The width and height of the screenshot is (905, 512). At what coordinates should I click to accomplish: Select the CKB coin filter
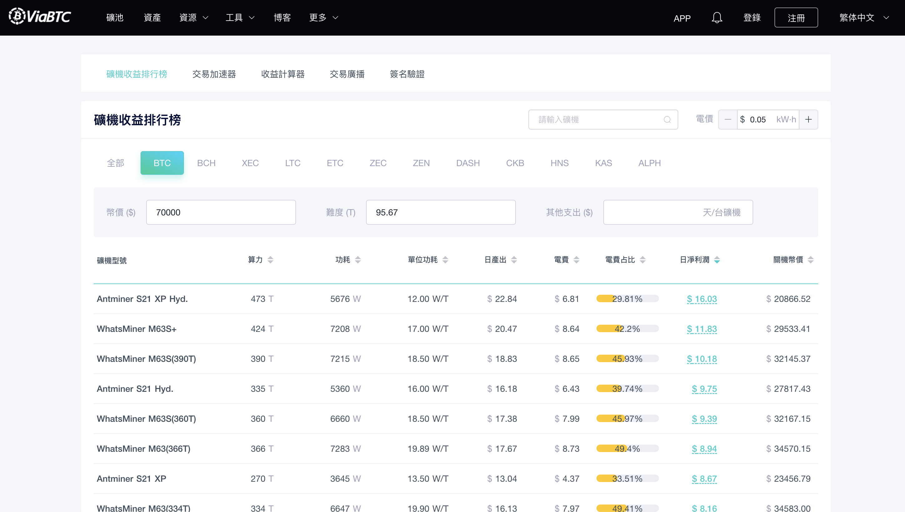(515, 163)
